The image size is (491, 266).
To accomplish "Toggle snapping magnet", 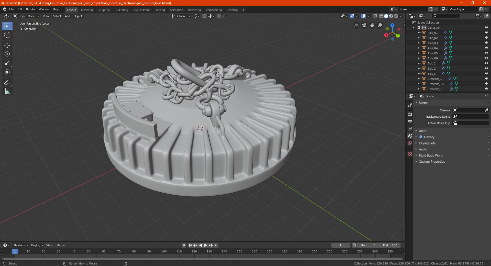I will click(x=204, y=16).
